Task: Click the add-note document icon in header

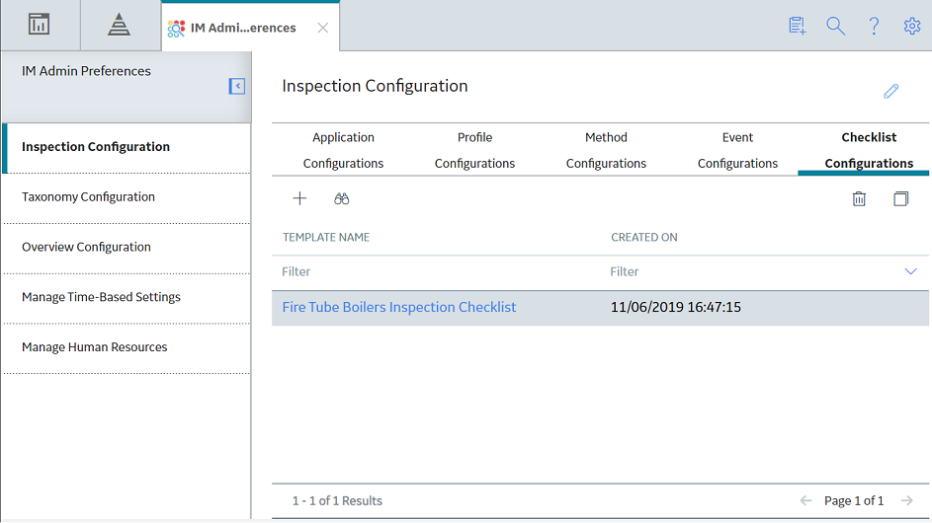Action: (797, 26)
